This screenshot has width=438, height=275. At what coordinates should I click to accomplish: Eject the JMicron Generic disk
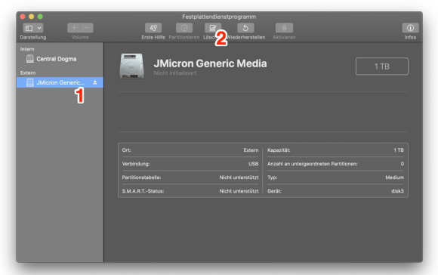(x=95, y=82)
